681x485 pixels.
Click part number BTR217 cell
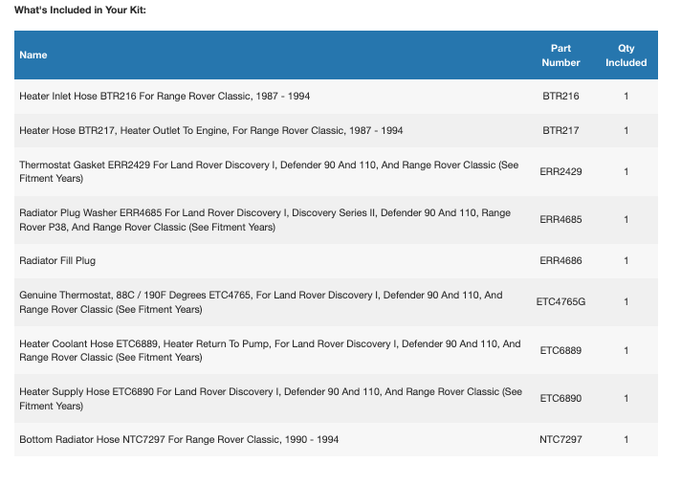(x=560, y=130)
